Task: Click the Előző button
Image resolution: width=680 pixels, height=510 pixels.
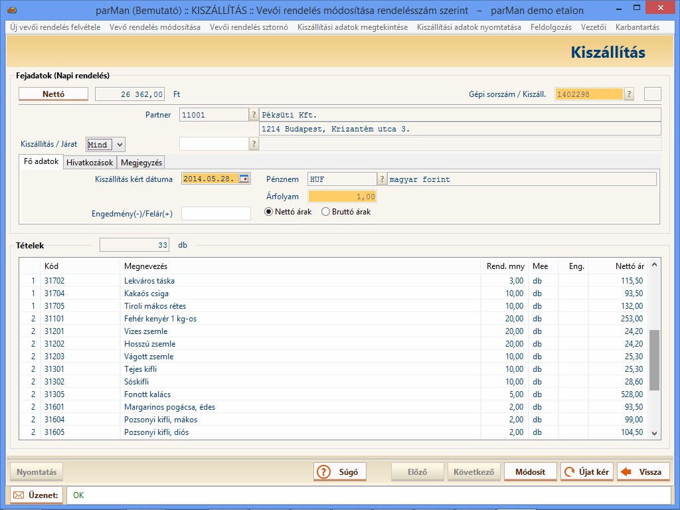Action: [417, 472]
